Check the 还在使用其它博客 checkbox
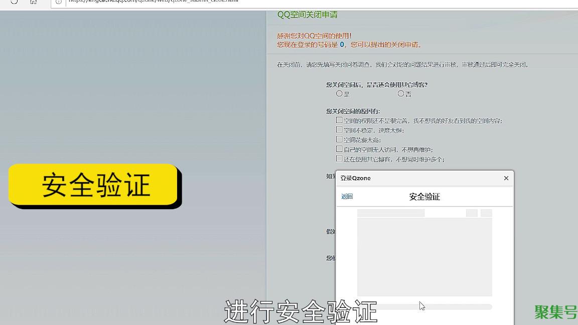The width and height of the screenshot is (578, 325). [340, 158]
